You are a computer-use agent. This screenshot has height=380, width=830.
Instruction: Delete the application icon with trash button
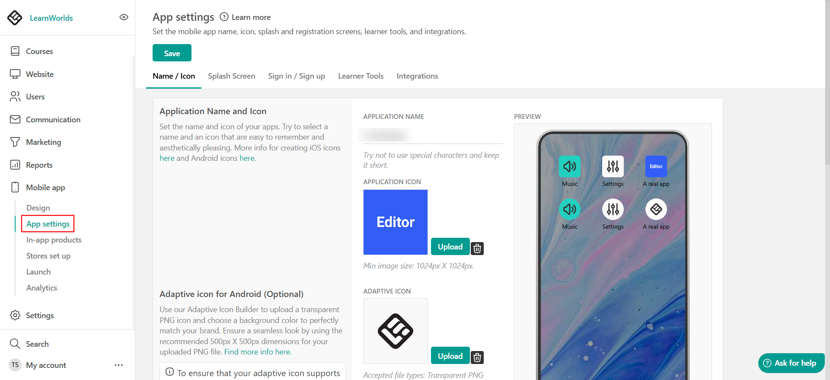tap(477, 248)
